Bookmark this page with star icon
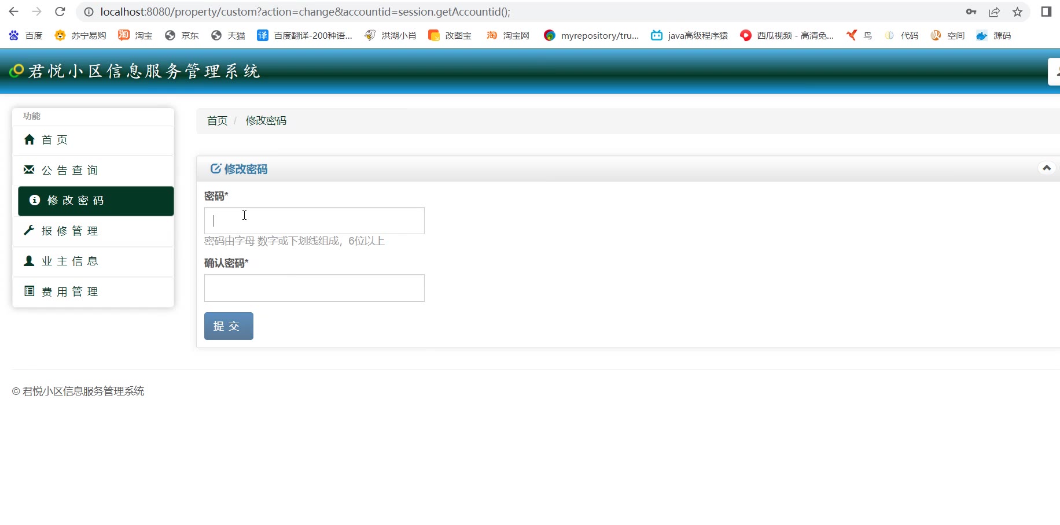The height and width of the screenshot is (525, 1060). click(x=1017, y=12)
